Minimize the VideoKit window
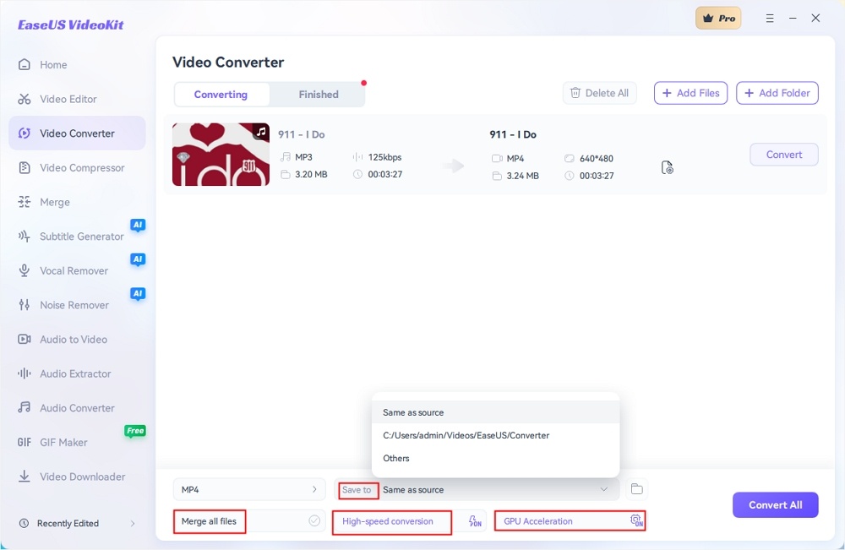845x550 pixels. tap(793, 19)
